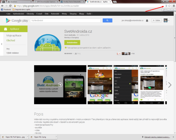Click the page's vertical scrollbar

coord(175,38)
